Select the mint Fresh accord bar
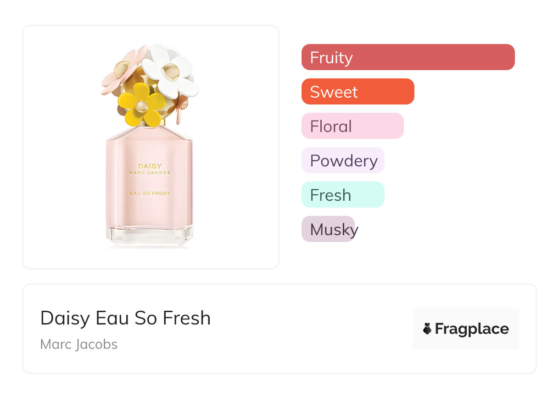Screen dimensions: 559x396 pyautogui.click(x=342, y=195)
